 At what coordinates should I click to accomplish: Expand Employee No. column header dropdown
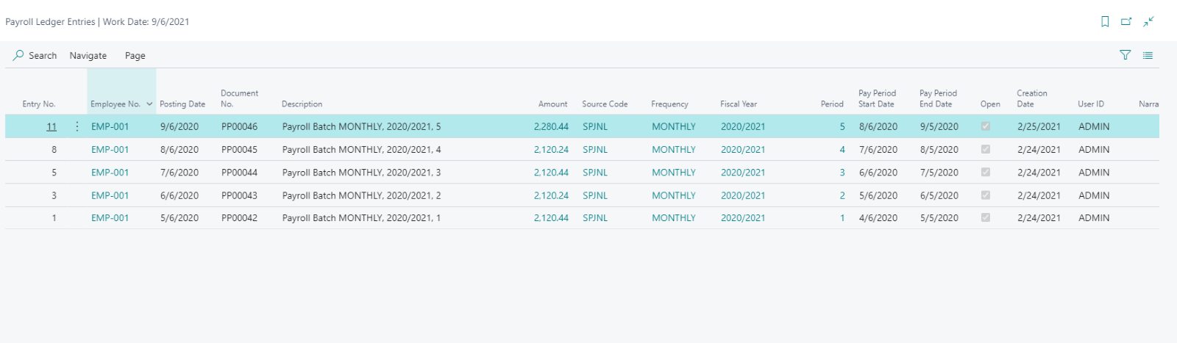149,104
